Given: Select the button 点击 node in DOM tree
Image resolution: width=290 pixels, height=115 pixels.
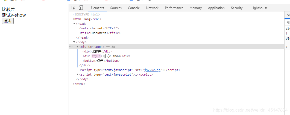Looking at the screenshot, I should 101,61.
